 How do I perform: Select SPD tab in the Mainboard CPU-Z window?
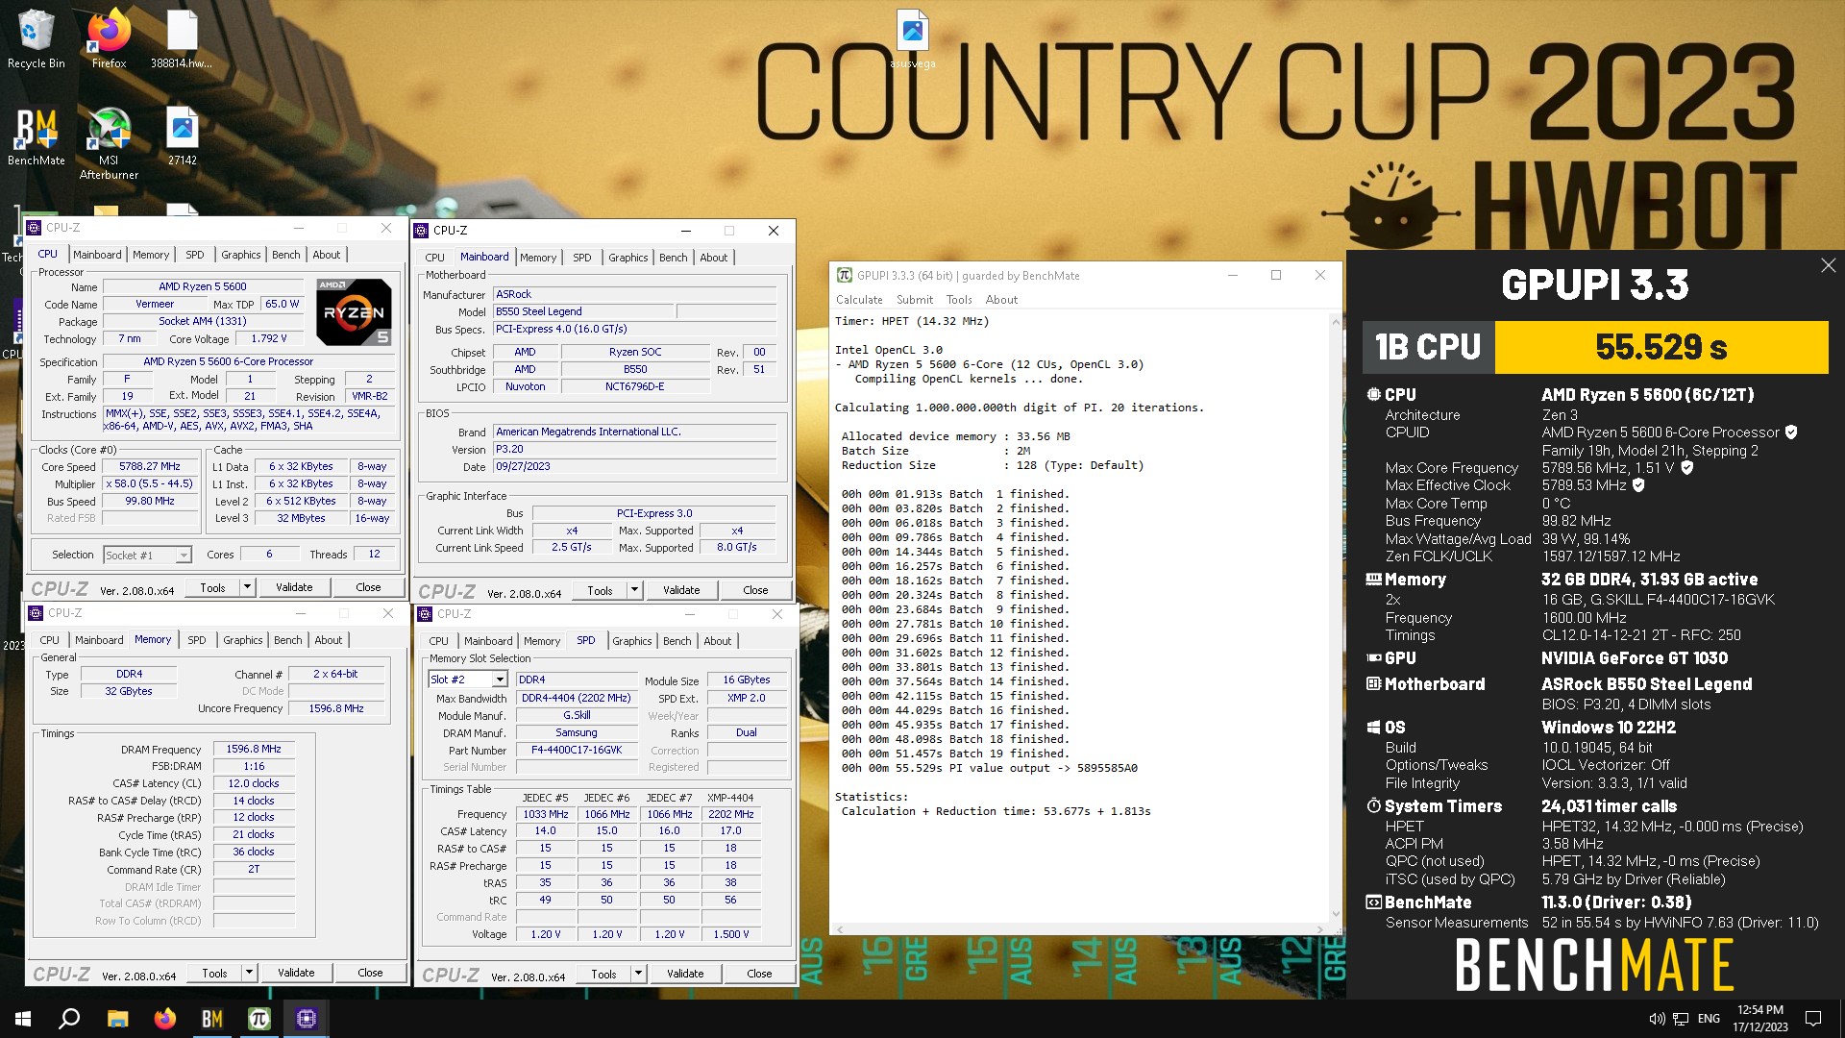(x=581, y=258)
